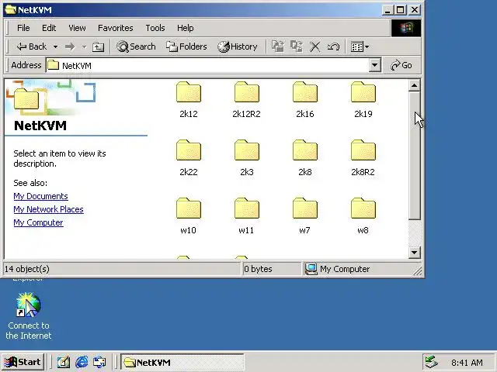This screenshot has width=497, height=372.
Task: Open the 2k8R2 folder
Action: 363,158
